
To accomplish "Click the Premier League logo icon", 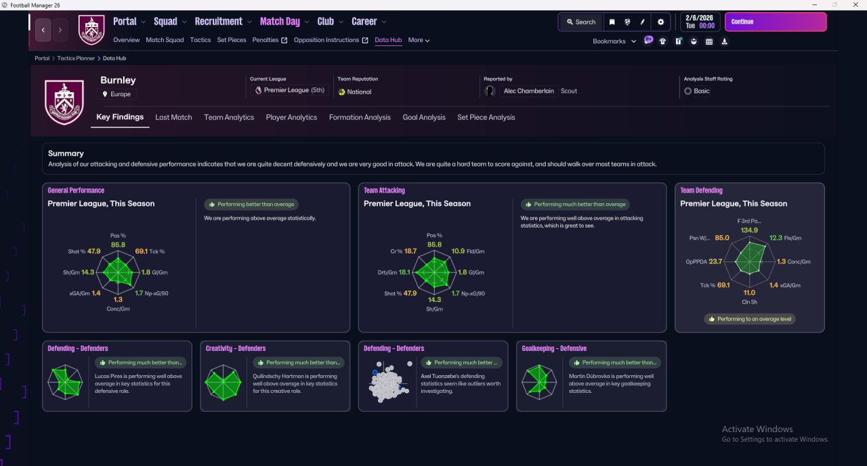I will click(x=258, y=90).
